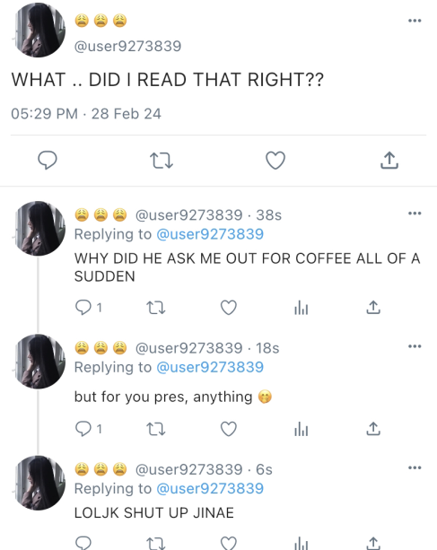The image size is (437, 550).
Task: Reply to the main WHAT DID I READ tweet
Action: pos(48,161)
